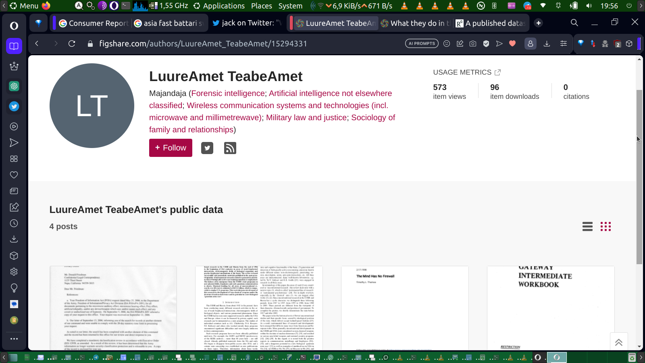Screen dimensions: 645x363
Task: Switch to the asia fast battari tab
Action: (169, 23)
